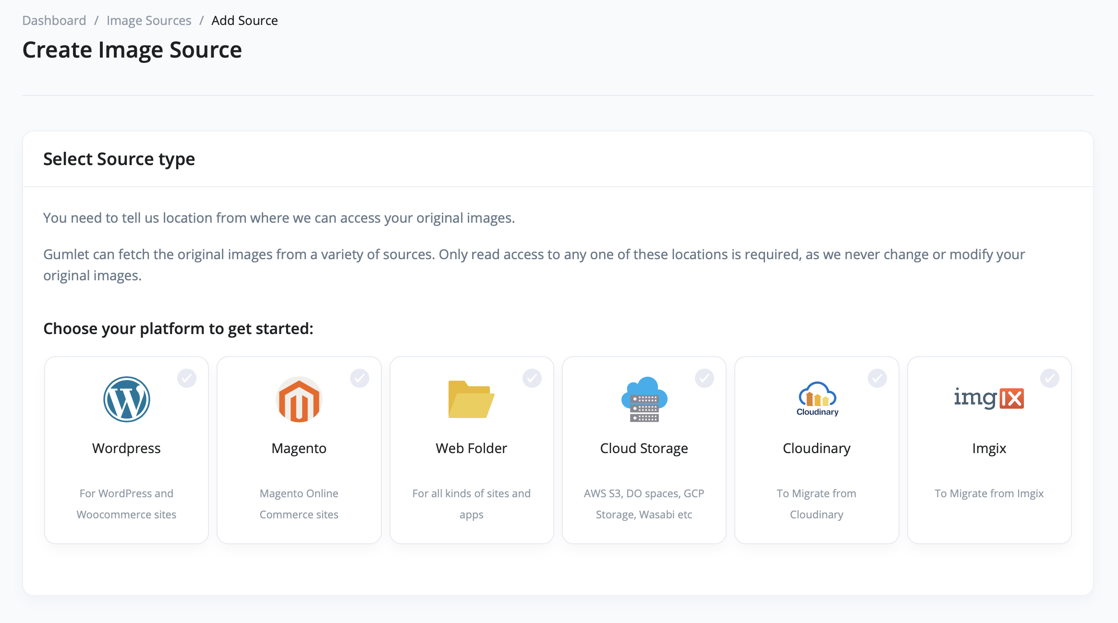Toggle the checkmark on Wordpress card
The image size is (1118, 623).
click(x=187, y=378)
